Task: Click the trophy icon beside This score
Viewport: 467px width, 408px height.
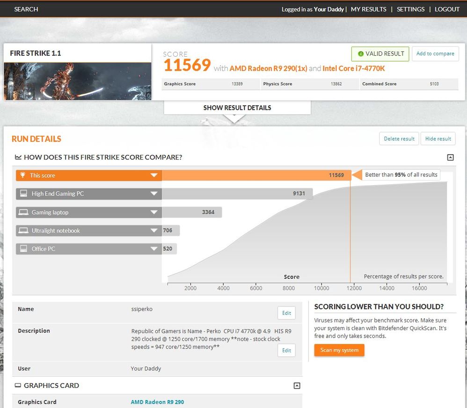Action: [x=22, y=175]
